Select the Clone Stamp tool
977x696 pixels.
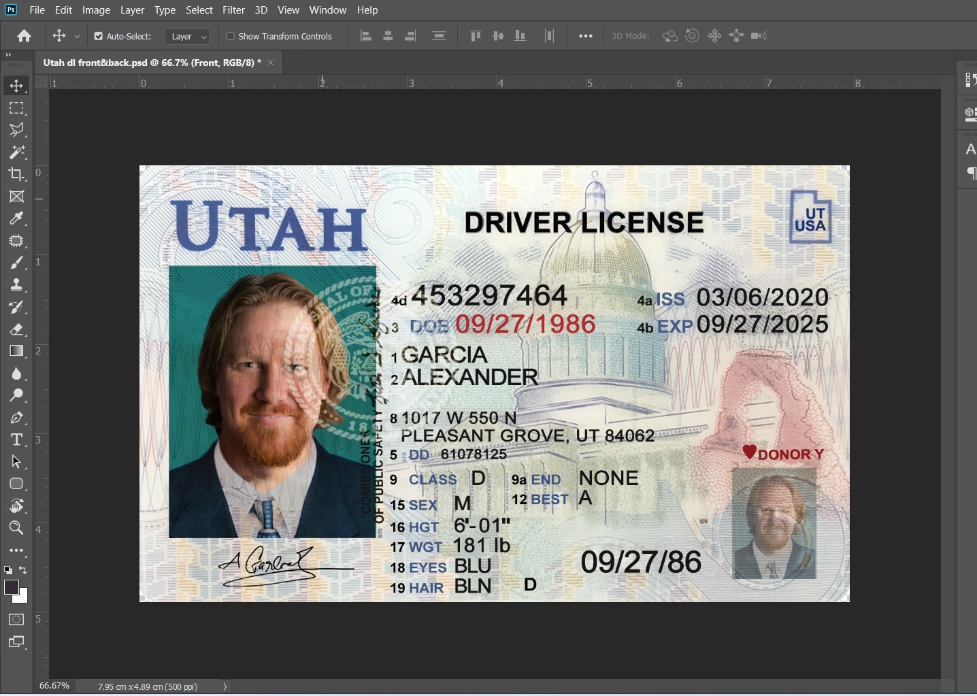(16, 285)
